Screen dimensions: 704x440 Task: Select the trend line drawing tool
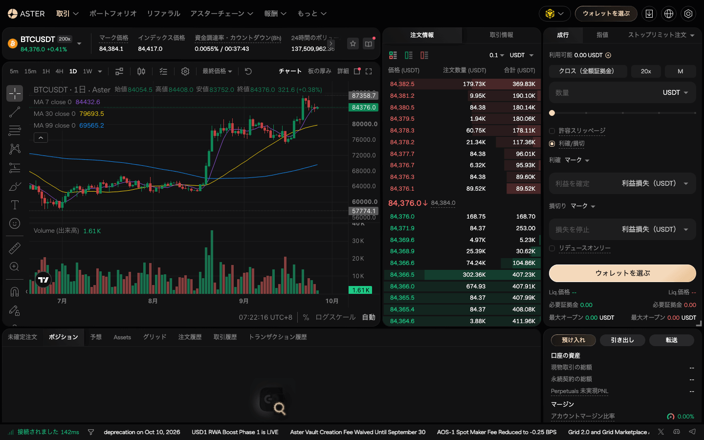click(15, 112)
